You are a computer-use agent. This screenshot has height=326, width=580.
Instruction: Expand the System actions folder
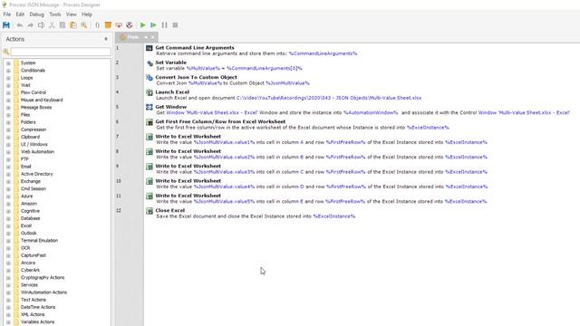[x=8, y=63]
